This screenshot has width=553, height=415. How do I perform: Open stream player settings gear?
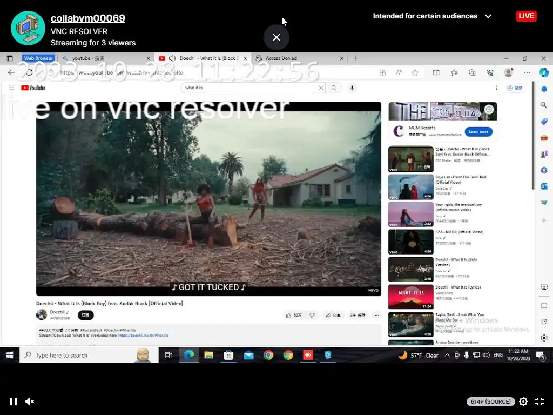point(523,401)
